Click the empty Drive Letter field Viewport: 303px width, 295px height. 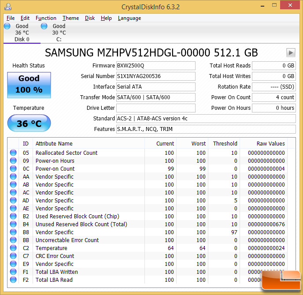[156, 108]
